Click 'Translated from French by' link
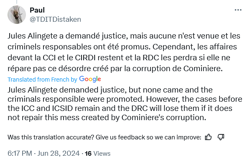 (42, 80)
